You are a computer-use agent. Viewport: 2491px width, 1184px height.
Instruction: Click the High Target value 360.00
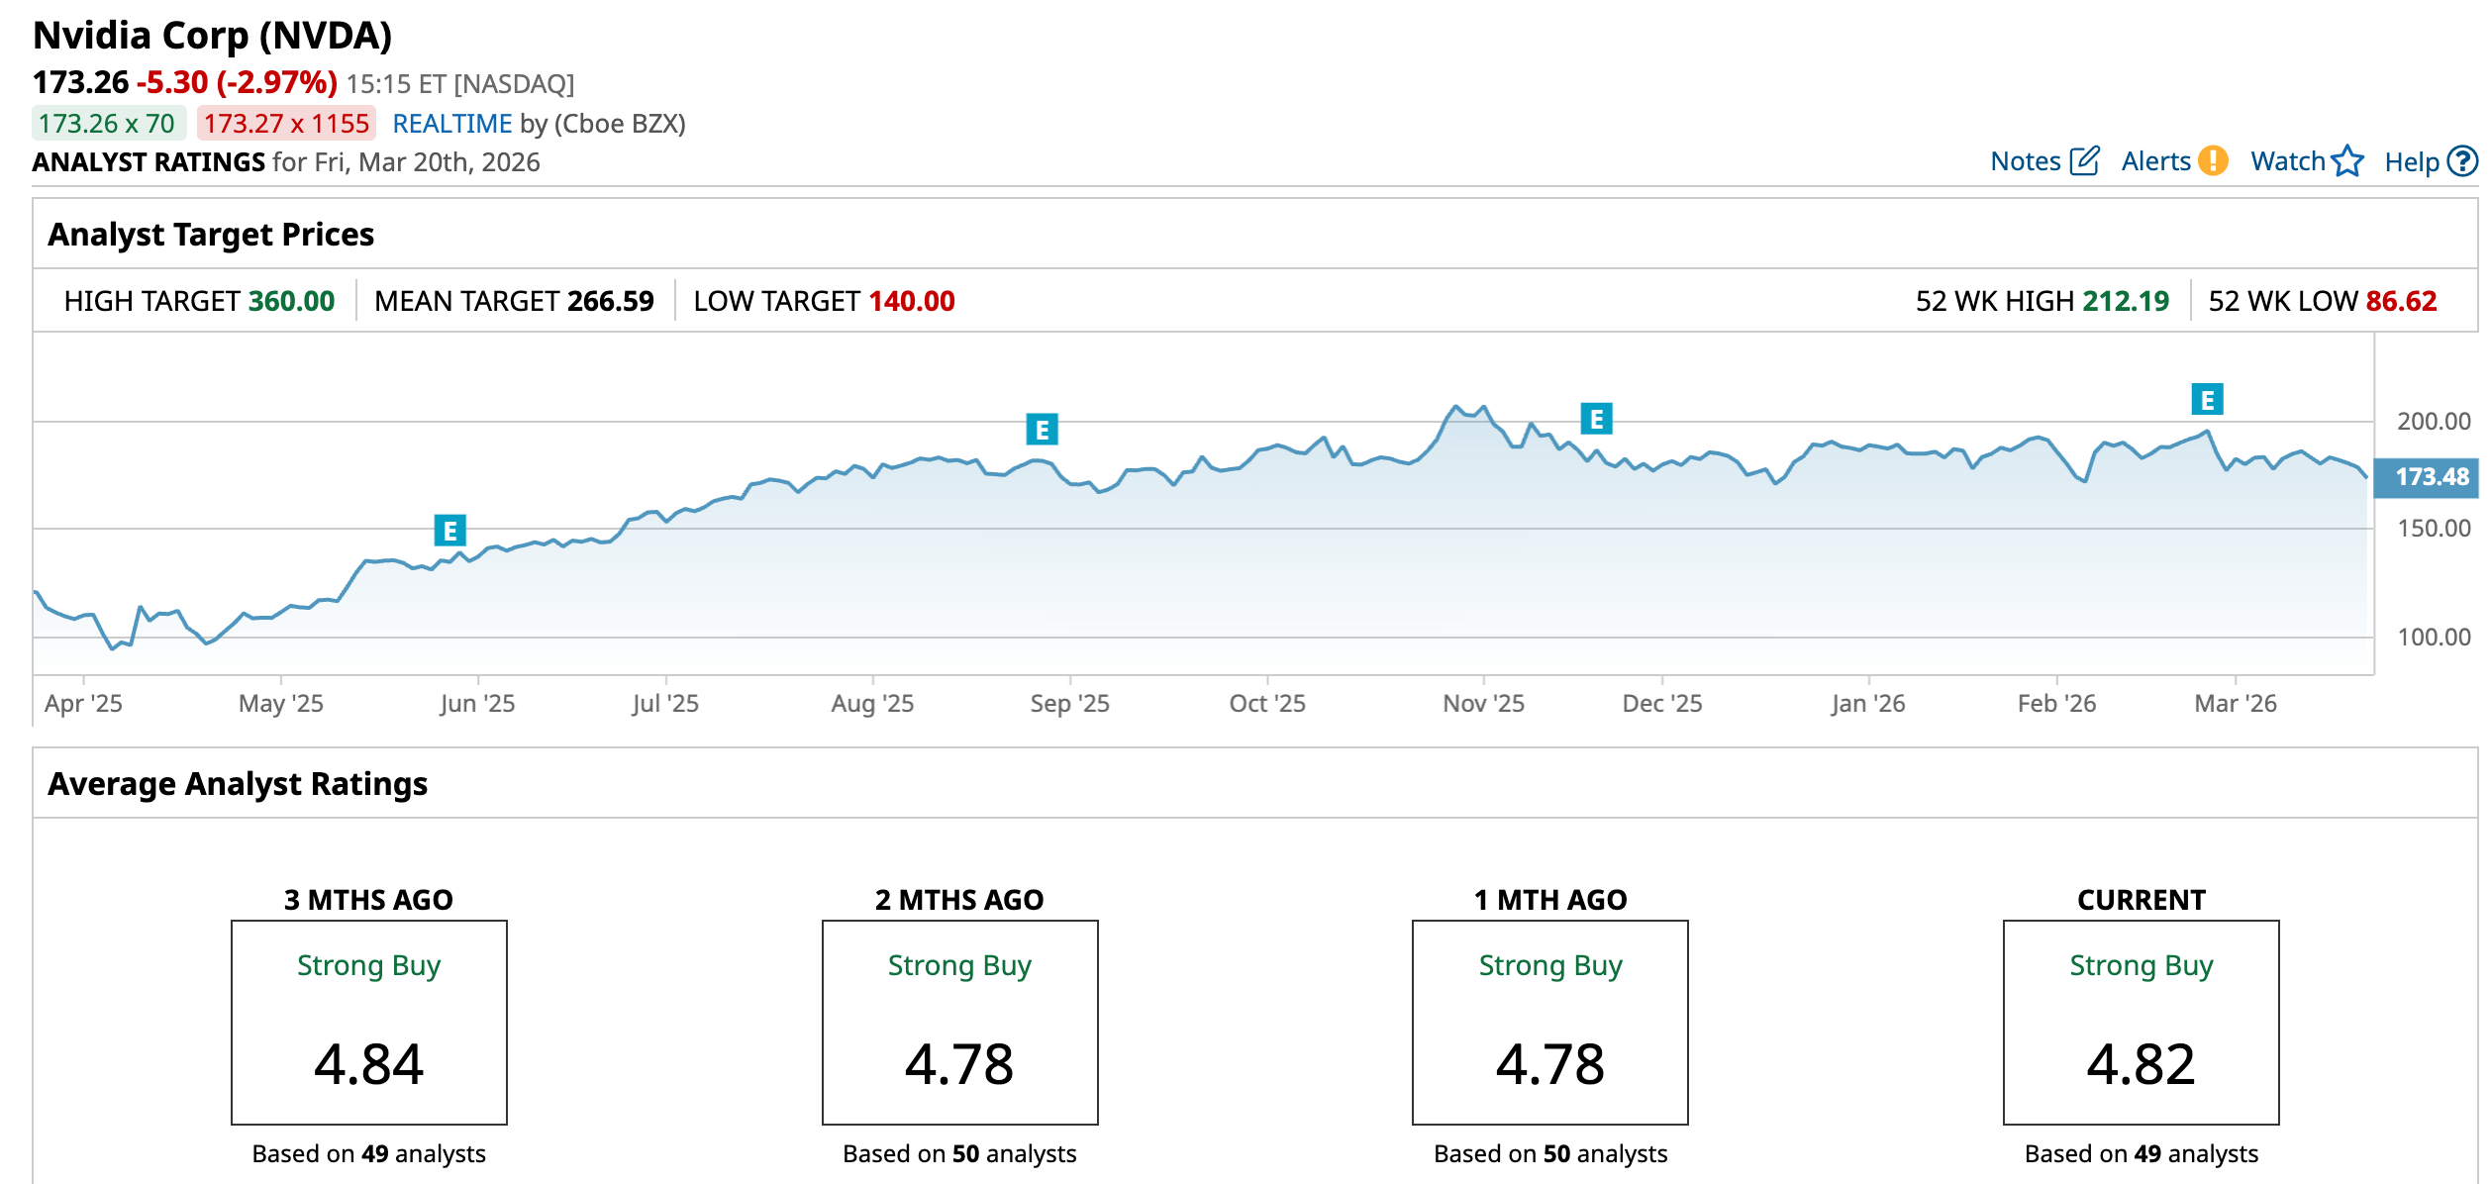(291, 301)
